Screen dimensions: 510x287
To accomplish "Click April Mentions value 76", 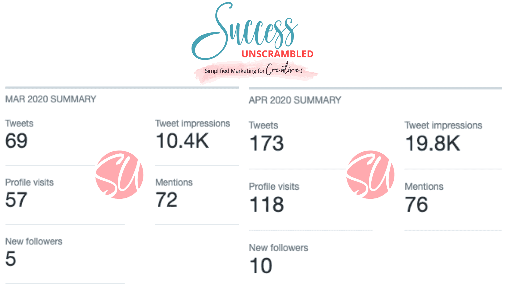I will [416, 204].
